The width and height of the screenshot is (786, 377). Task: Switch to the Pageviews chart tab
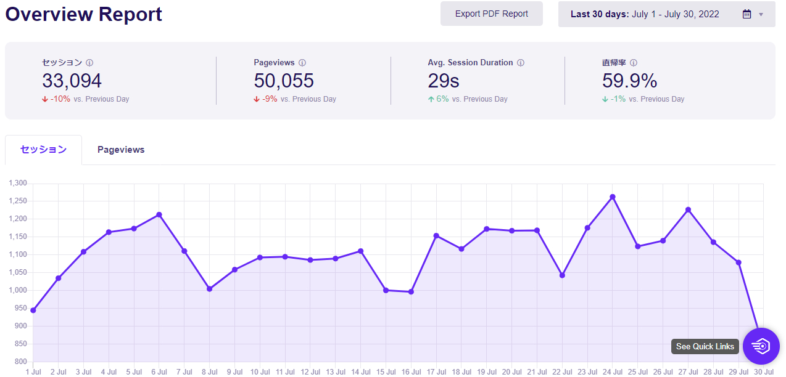(121, 150)
